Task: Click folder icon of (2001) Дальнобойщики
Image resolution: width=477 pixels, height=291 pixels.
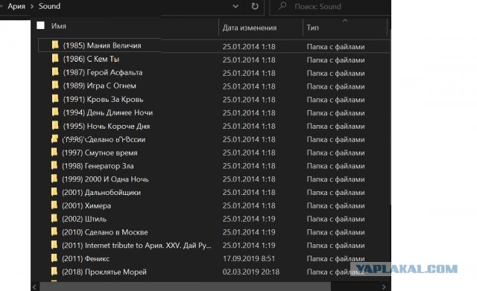Action: pyautogui.click(x=54, y=192)
